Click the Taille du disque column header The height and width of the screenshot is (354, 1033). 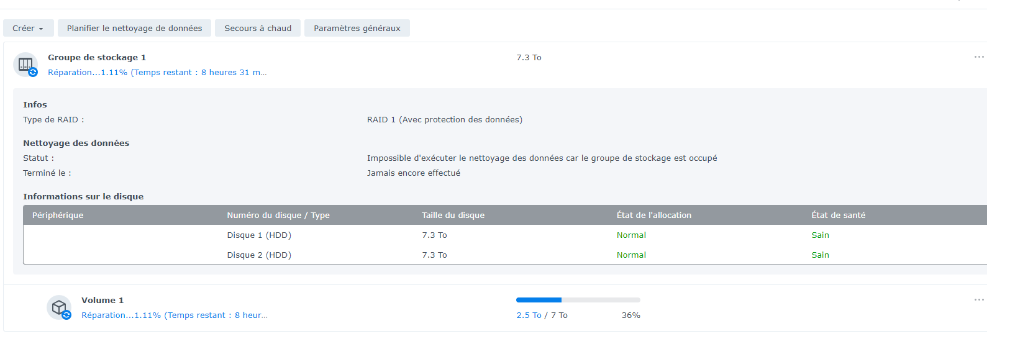pos(453,216)
